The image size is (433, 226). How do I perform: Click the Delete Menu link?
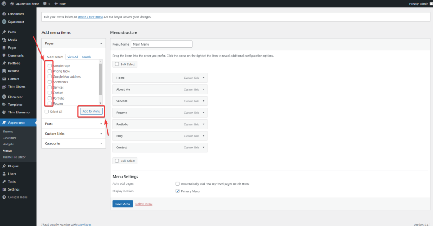(x=144, y=204)
